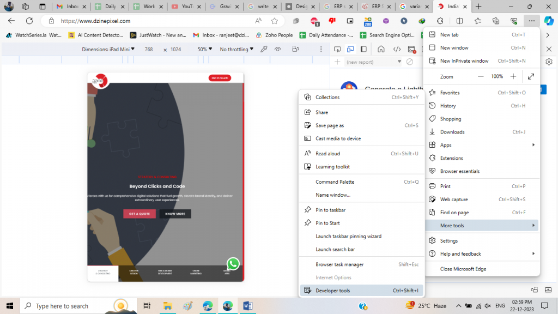Open Edge settings and more dots
Viewport: 558px width, 314px height.
[x=531, y=21]
